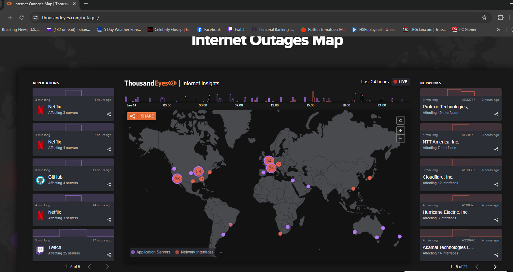Zoom in on the outage map
The image size is (513, 272).
pyautogui.click(x=401, y=130)
